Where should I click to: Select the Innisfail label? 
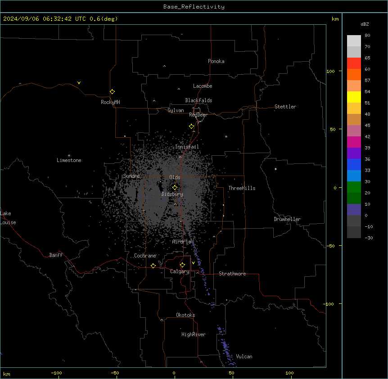187,147
